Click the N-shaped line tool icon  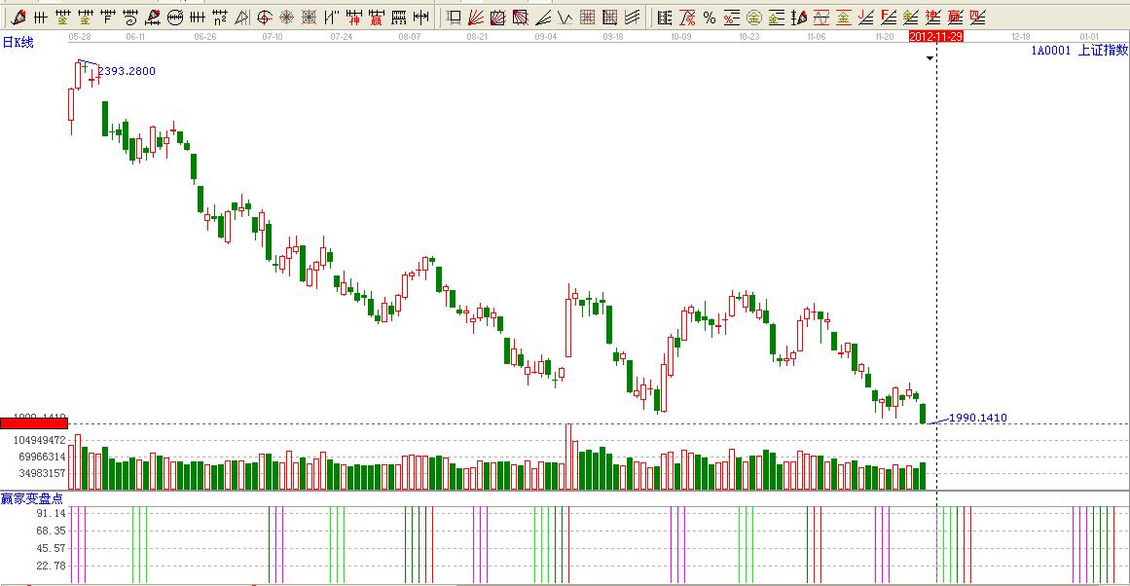[x=332, y=17]
